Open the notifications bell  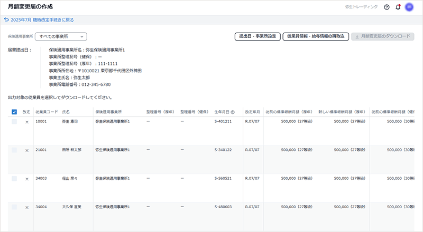[398, 7]
